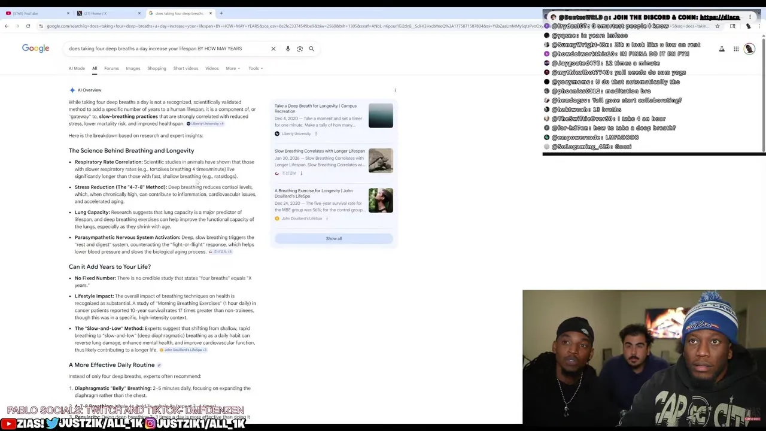Screen dimensions: 766x431
Task: Click 'The Science Behind Breathing and Longevity' heading
Action: pyautogui.click(x=131, y=150)
